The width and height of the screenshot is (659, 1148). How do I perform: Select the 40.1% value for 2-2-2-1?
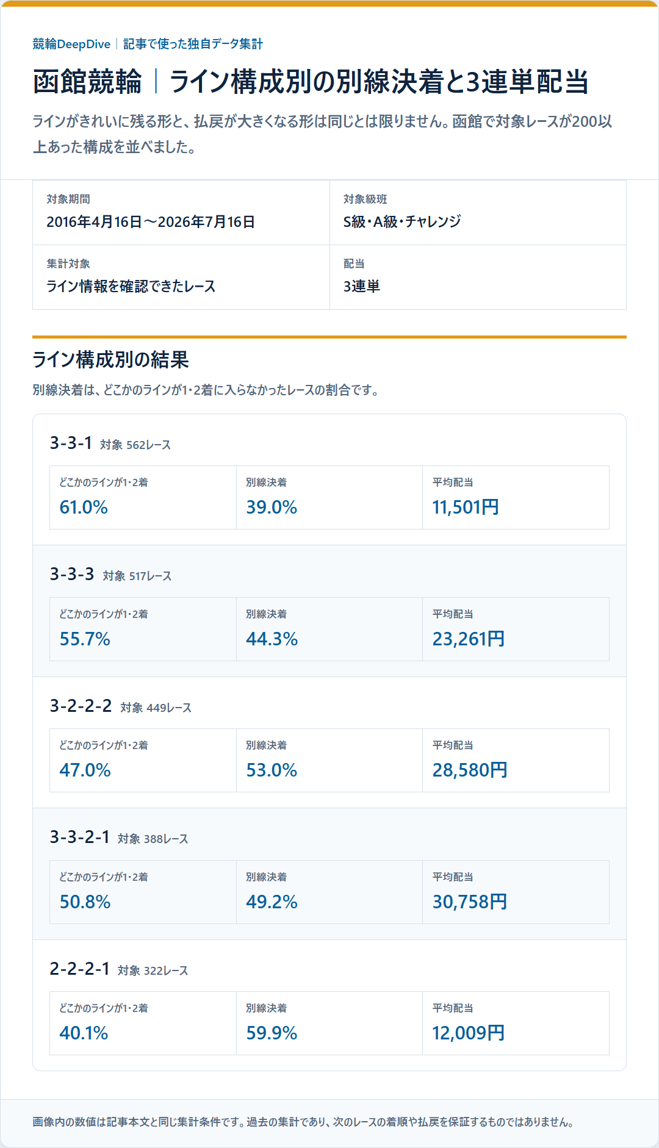pyautogui.click(x=84, y=1033)
